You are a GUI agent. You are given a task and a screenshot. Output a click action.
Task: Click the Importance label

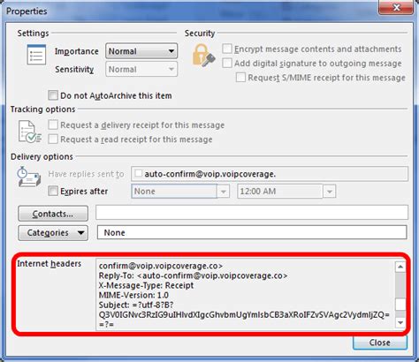point(77,51)
